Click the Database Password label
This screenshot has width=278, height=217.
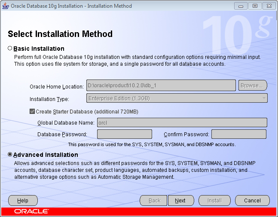(x=62, y=134)
